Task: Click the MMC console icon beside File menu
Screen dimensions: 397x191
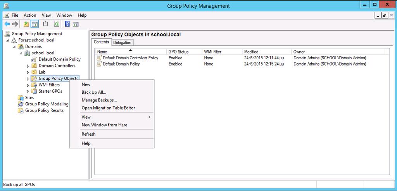Action: [6, 15]
